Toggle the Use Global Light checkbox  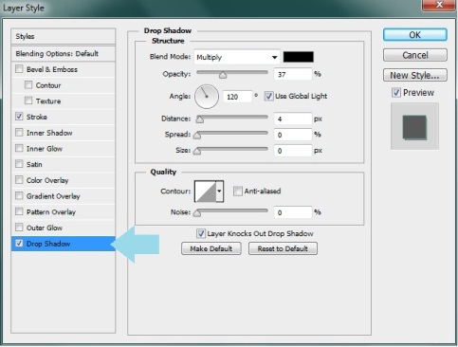(x=268, y=96)
